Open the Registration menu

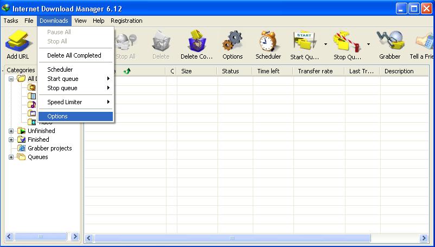coord(126,21)
